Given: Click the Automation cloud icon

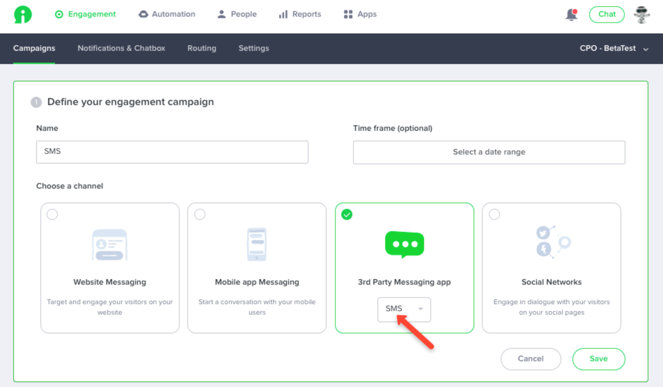Looking at the screenshot, I should 143,14.
